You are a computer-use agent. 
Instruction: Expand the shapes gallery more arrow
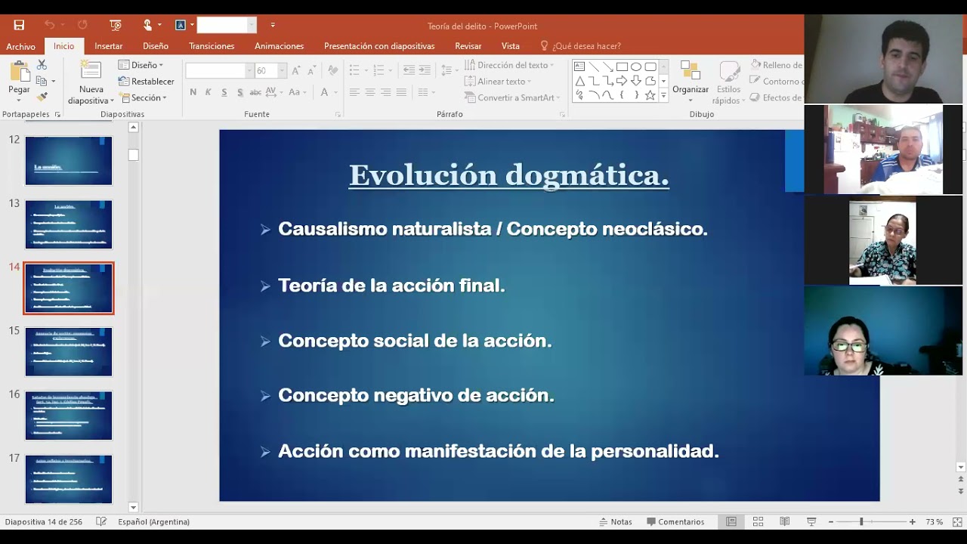(x=663, y=96)
